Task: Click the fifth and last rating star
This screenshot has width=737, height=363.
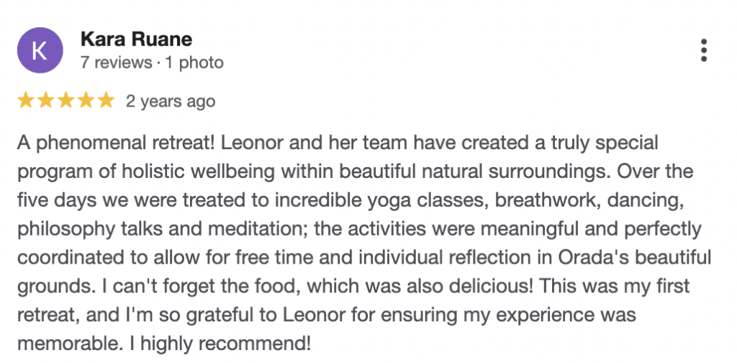Action: (x=106, y=101)
